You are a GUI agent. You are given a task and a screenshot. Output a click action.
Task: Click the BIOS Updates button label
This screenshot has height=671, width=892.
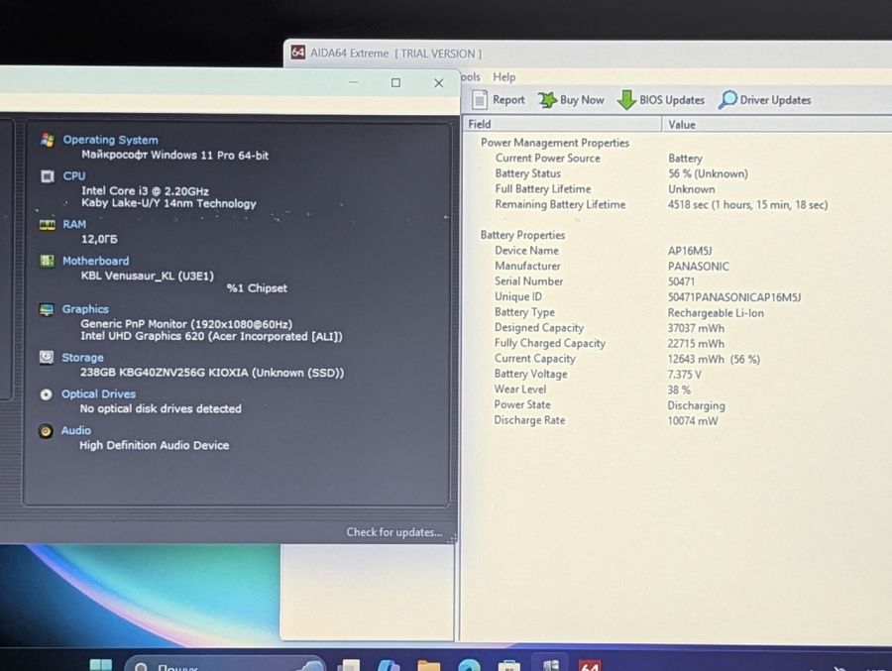tap(672, 99)
